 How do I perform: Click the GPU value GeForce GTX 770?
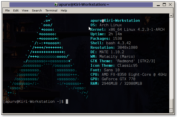[x=118, y=79]
